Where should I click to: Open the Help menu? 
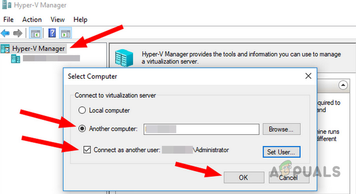click(80, 19)
